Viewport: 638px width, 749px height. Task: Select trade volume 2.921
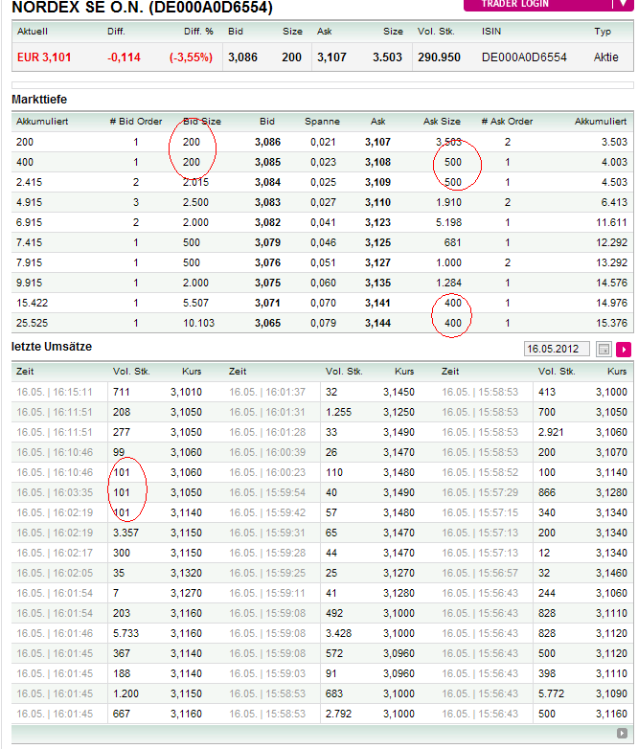(x=551, y=432)
